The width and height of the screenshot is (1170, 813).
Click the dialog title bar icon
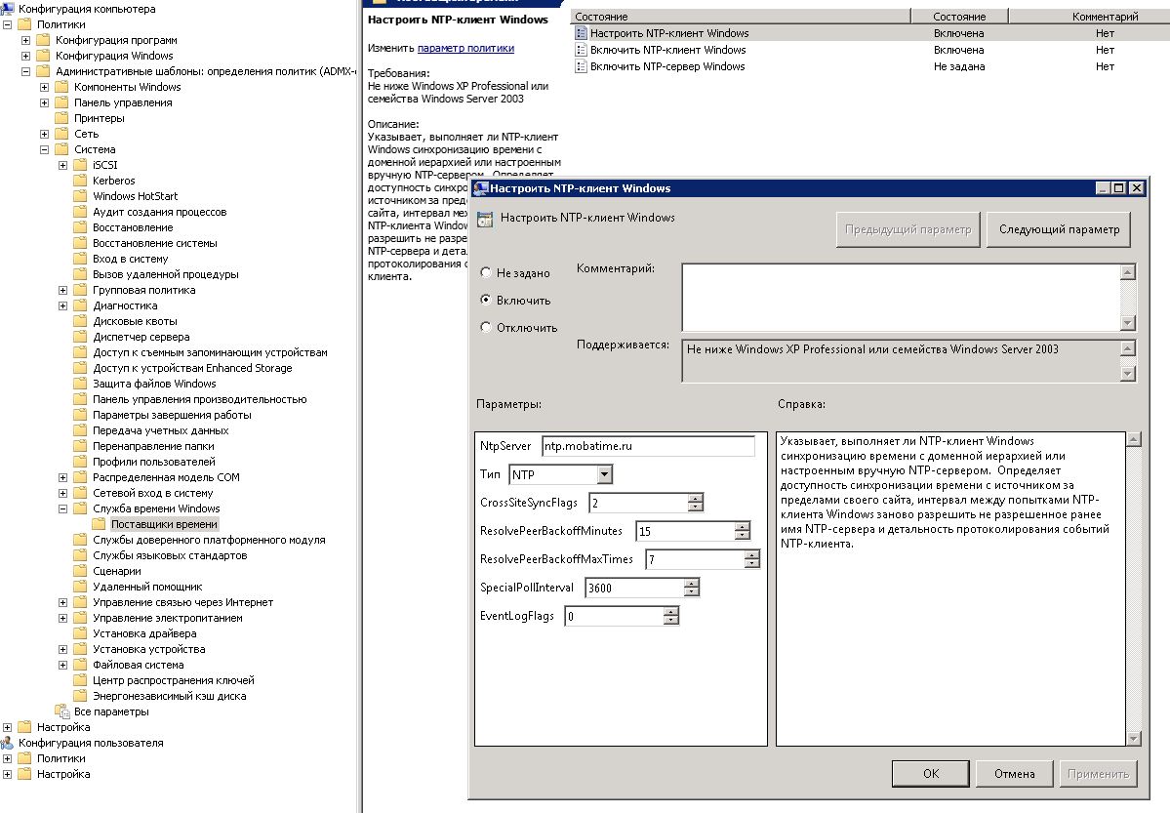point(480,188)
